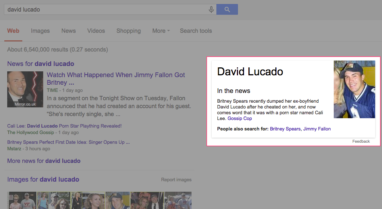Click The Hollywood Gossip source text
The image size is (382, 209).
point(31,132)
